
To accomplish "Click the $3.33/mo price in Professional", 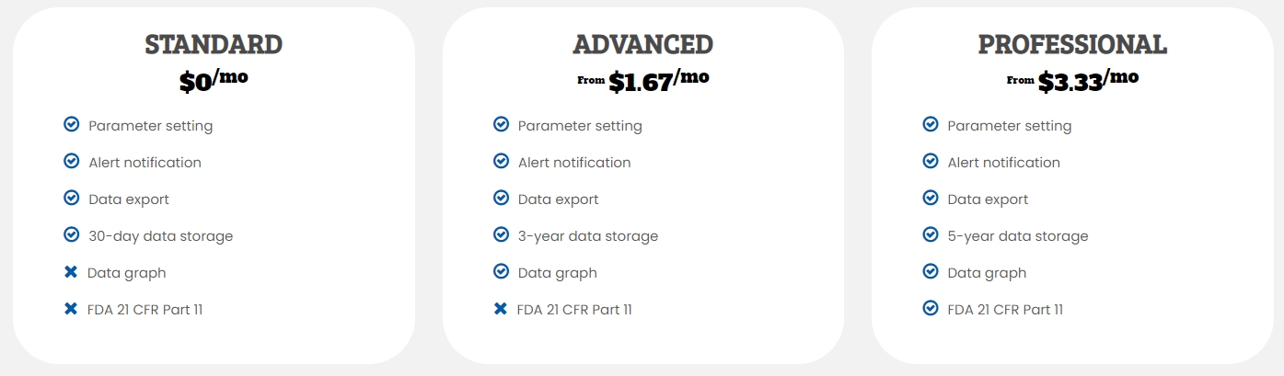I will [x=1089, y=80].
